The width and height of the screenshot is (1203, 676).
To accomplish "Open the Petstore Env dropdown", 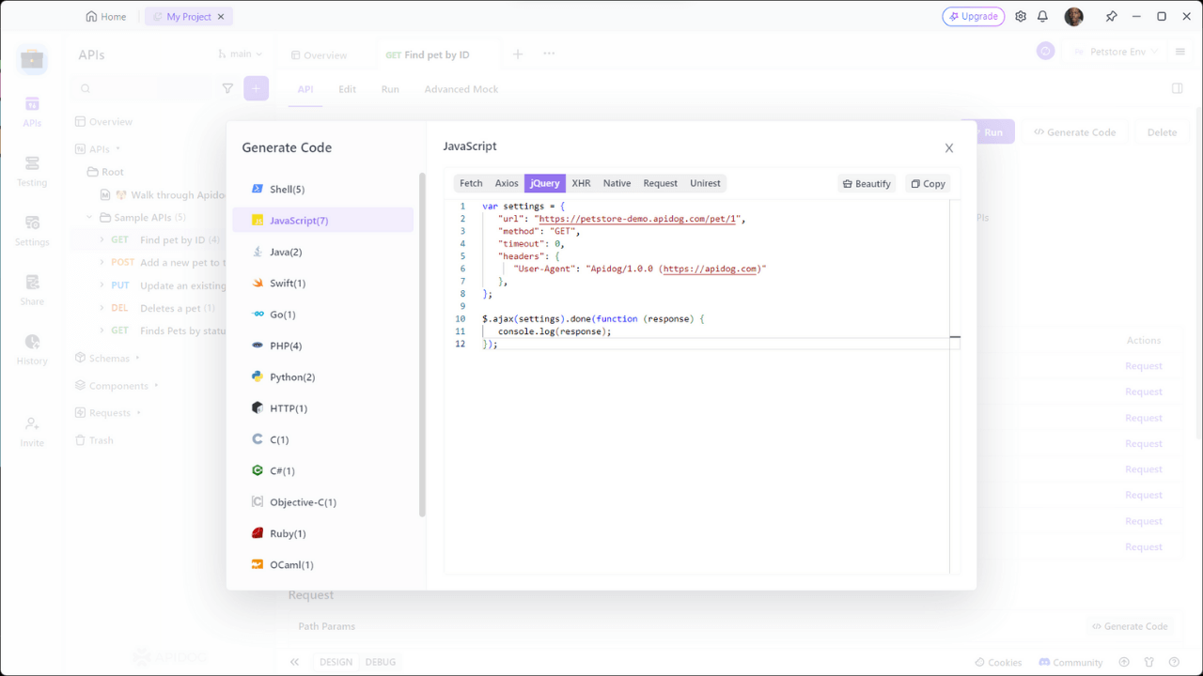I will (x=1116, y=52).
